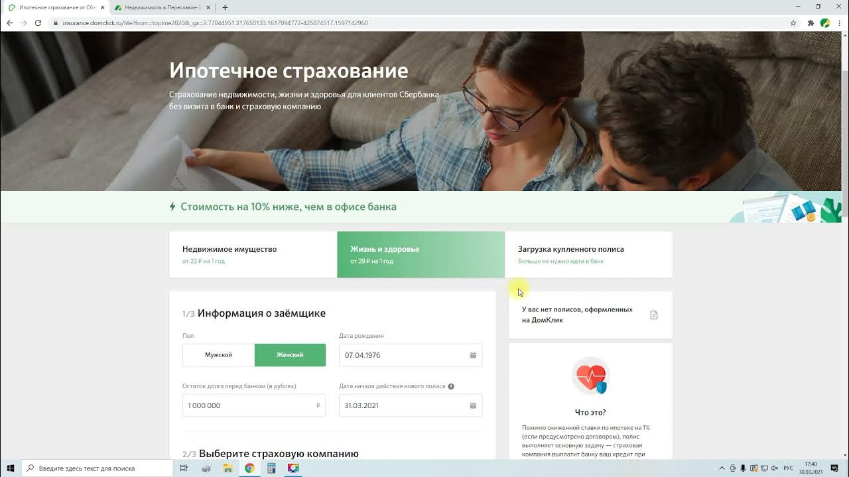
Task: Open File Explorer from the taskbar
Action: coord(228,468)
